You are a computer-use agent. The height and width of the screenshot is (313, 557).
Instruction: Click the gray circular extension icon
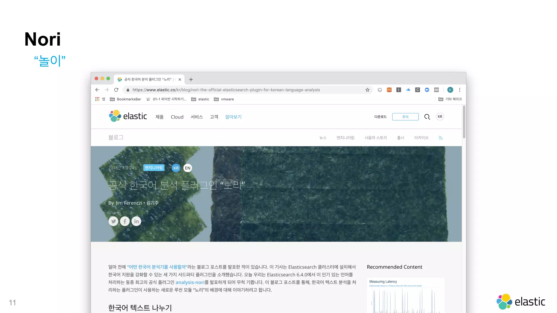click(380, 90)
